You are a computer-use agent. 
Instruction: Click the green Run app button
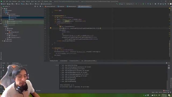point(136,4)
